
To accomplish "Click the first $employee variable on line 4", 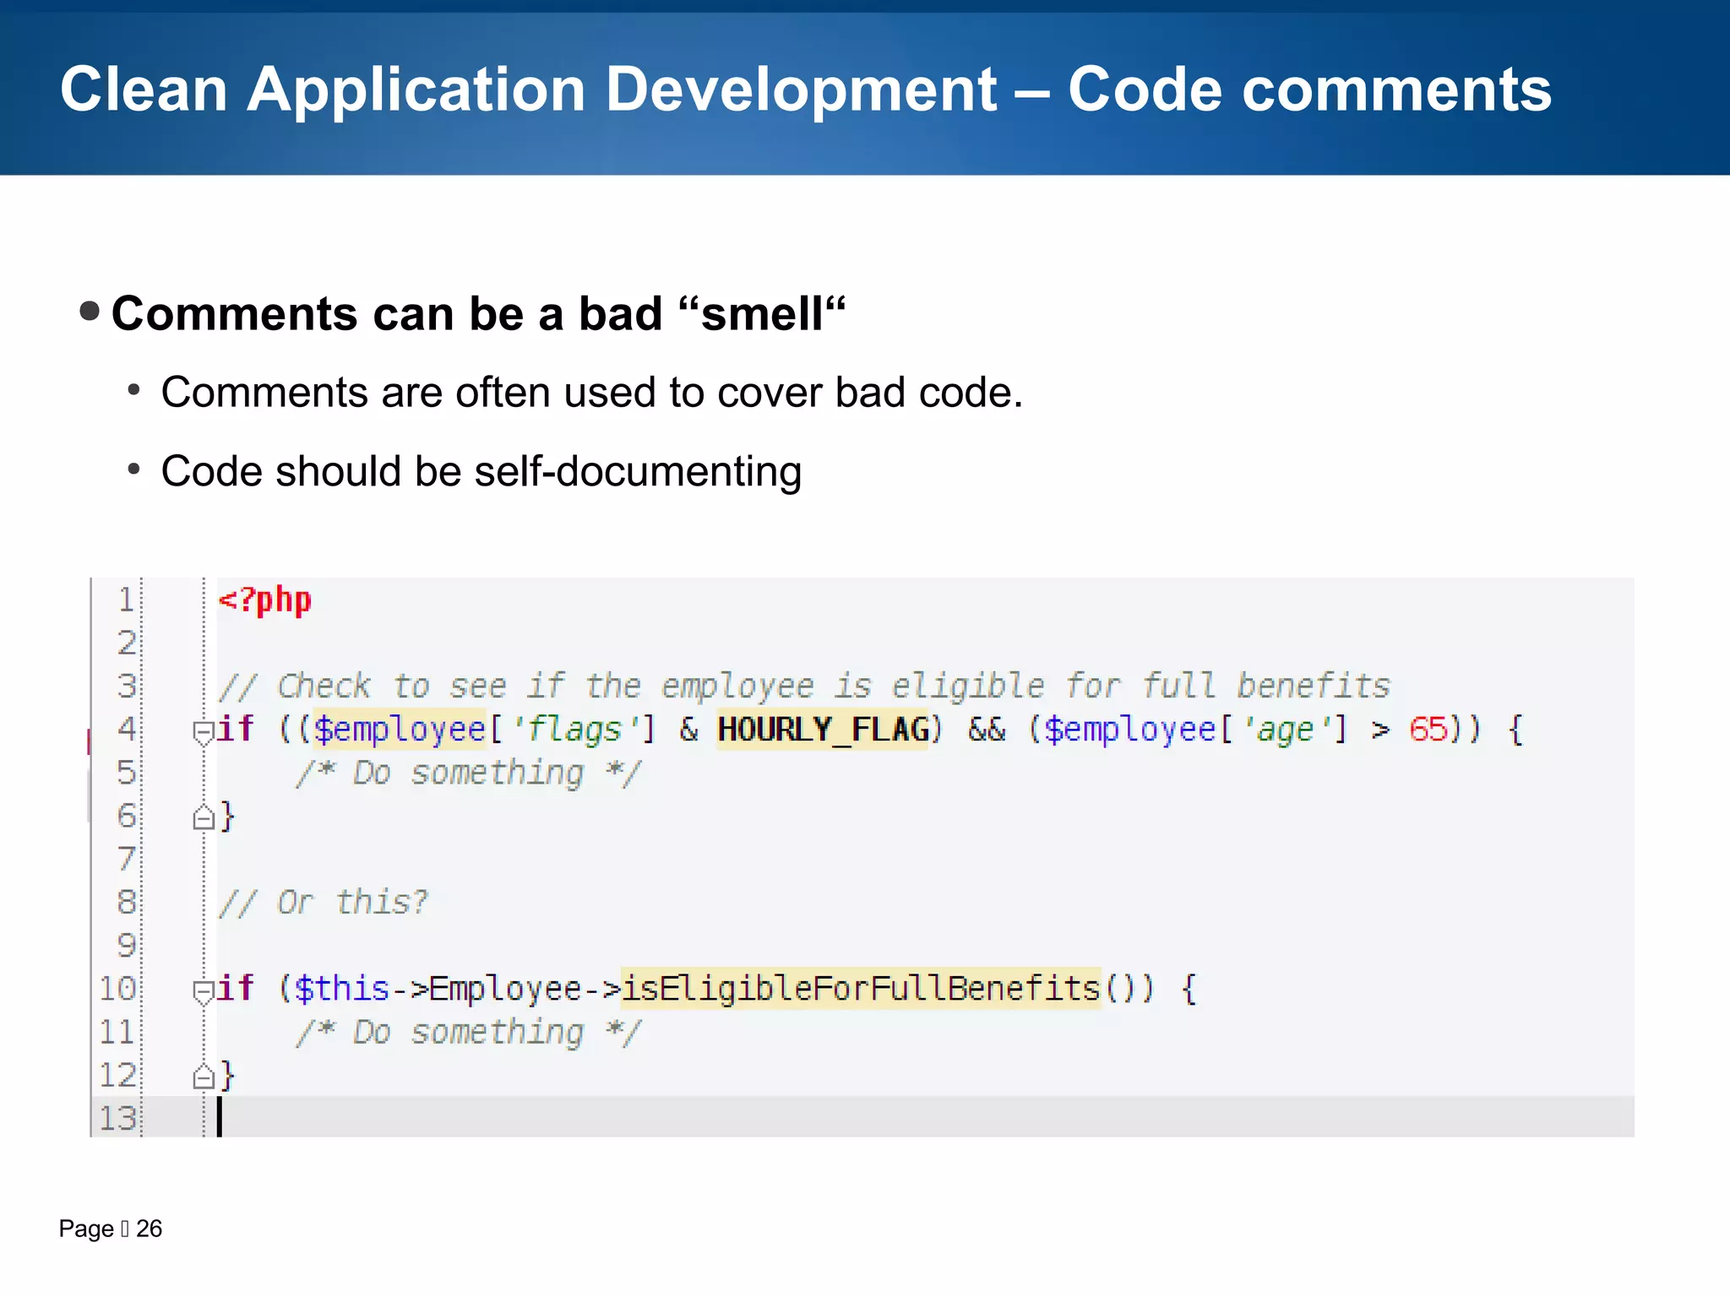I will point(400,730).
